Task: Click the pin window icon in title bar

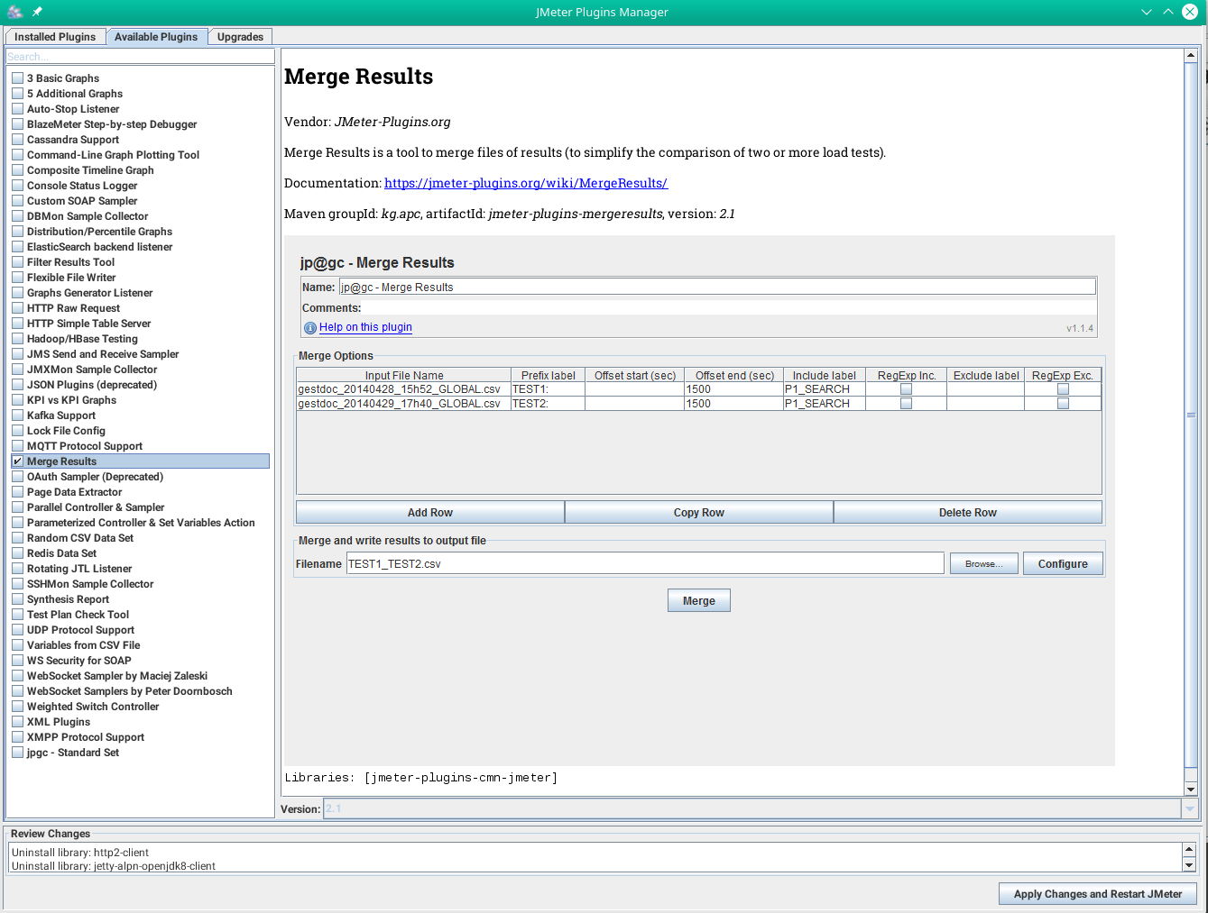Action: point(37,12)
